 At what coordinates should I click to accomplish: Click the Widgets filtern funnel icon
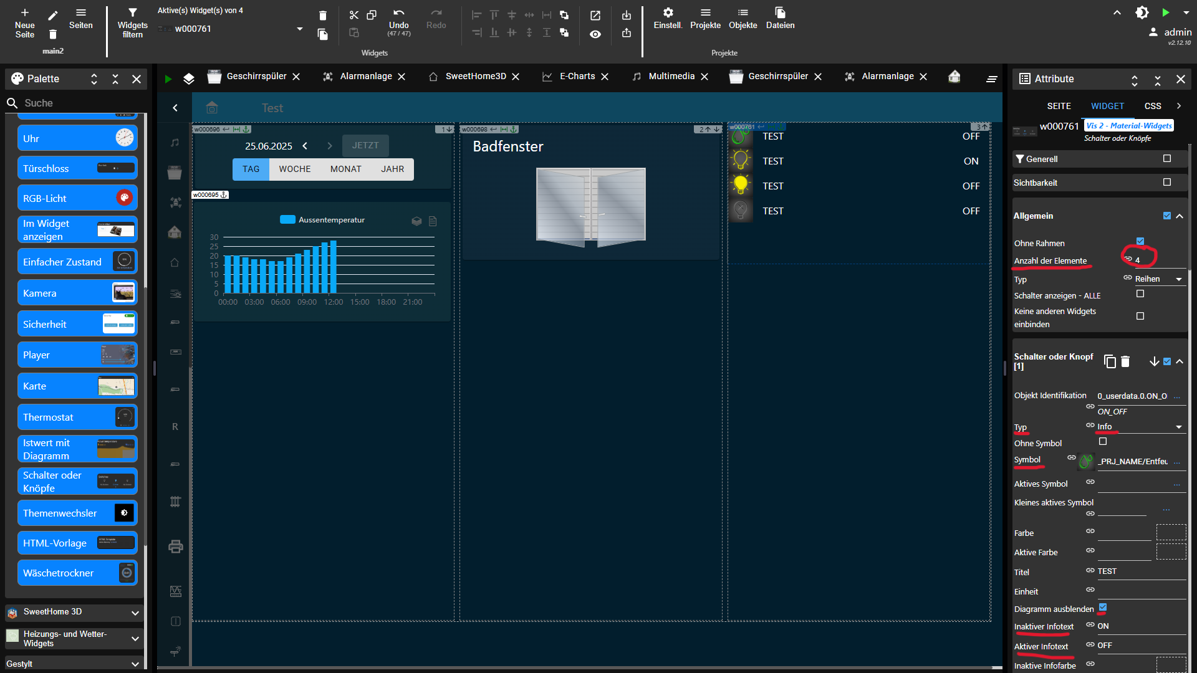tap(132, 13)
